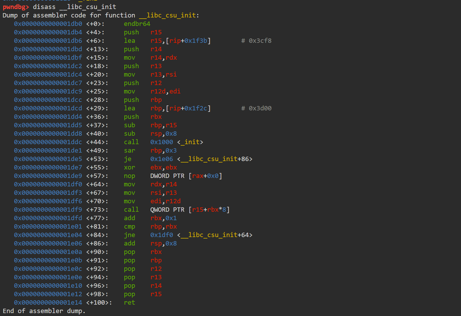The image size is (461, 316).
Task: Click the <+40> offset label
Action: [x=97, y=133]
